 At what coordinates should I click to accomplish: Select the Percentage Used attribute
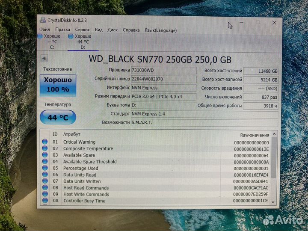(x=81, y=169)
